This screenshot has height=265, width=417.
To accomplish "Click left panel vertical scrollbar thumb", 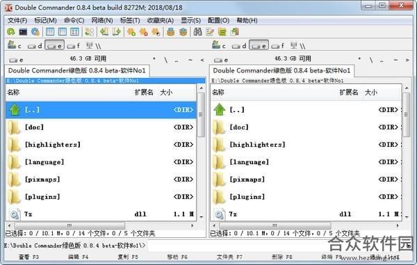I will (x=201, y=115).
